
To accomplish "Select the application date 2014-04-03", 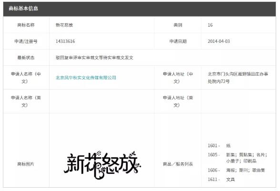I will coord(219,41).
